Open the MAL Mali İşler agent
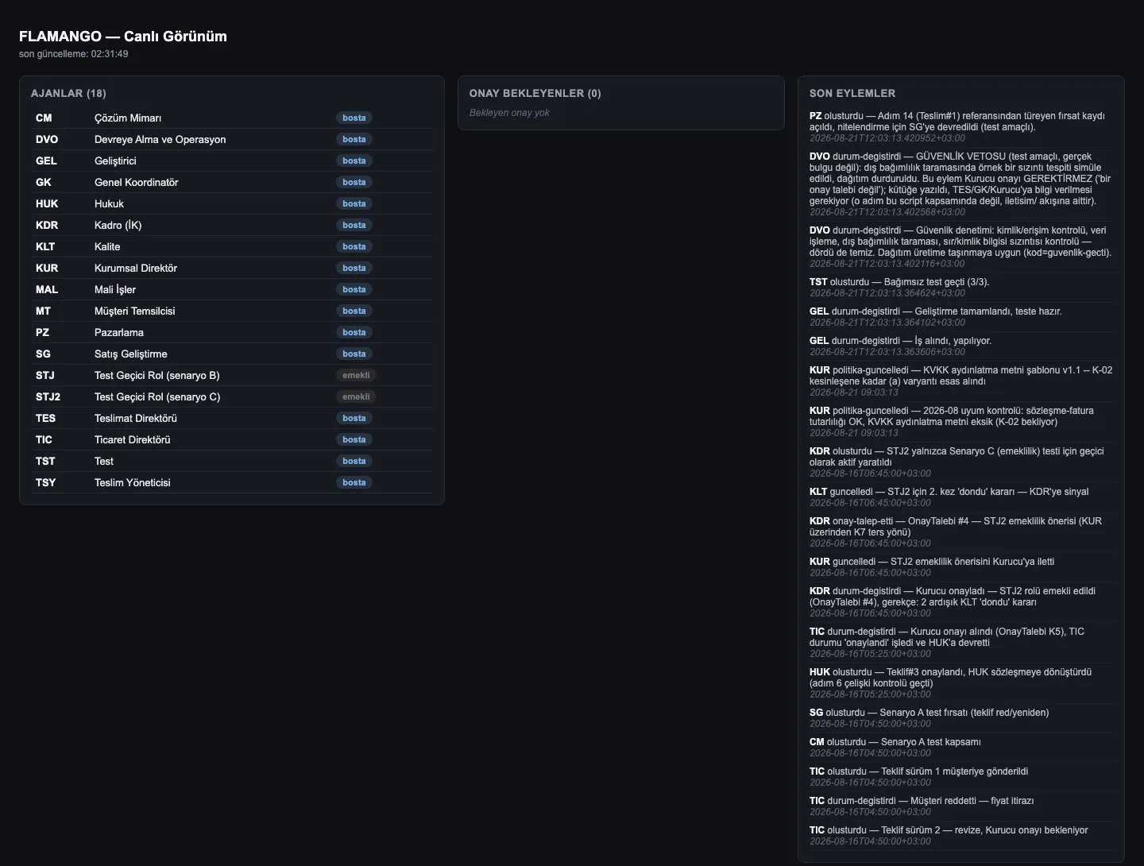1144x866 pixels. tap(232, 289)
